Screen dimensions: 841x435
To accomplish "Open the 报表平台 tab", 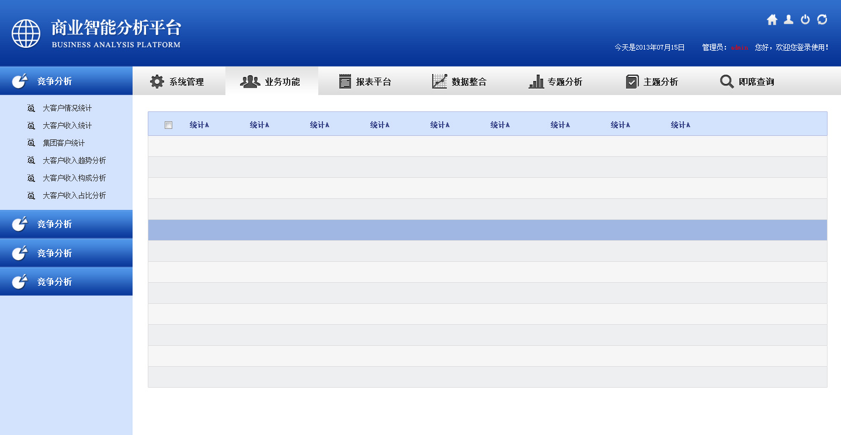I will pos(366,82).
